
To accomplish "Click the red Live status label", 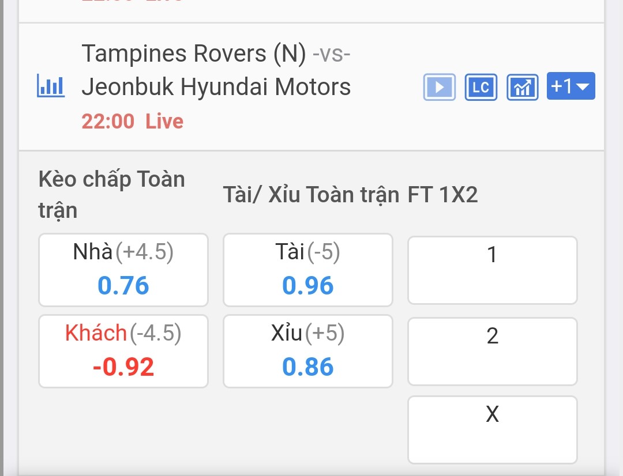I will pos(164,122).
